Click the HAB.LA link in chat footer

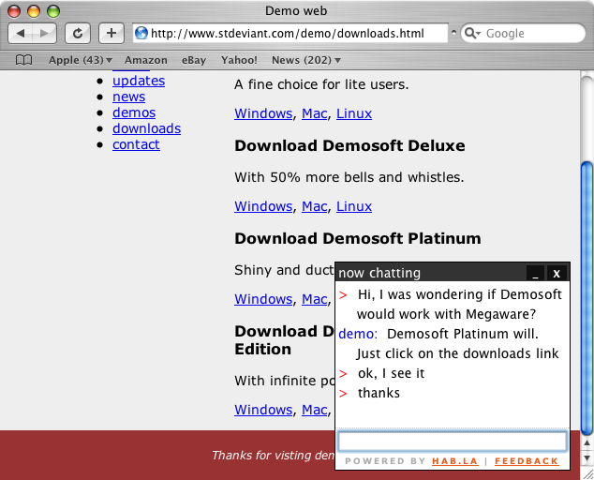[453, 461]
